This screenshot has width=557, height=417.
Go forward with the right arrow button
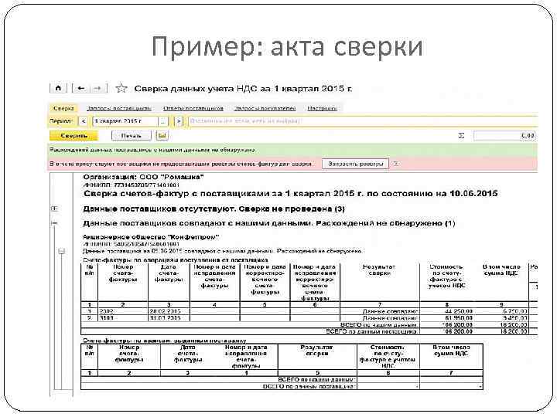pos(97,88)
